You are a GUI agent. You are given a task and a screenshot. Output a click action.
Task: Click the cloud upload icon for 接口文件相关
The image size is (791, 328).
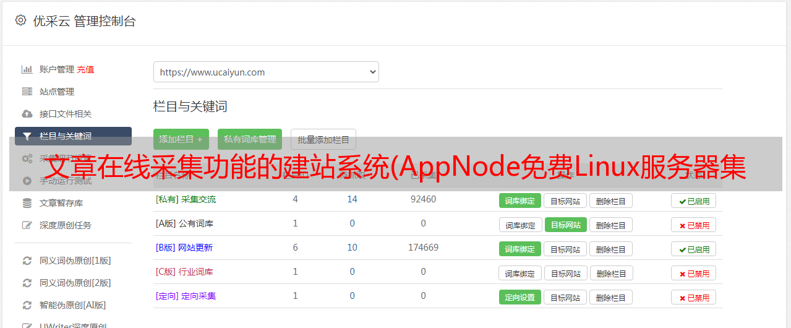click(x=27, y=114)
